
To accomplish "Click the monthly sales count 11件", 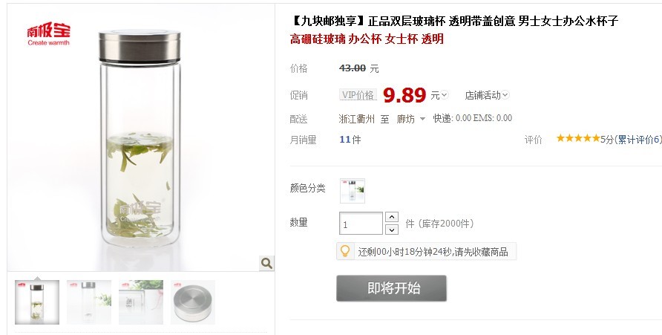I will (350, 140).
